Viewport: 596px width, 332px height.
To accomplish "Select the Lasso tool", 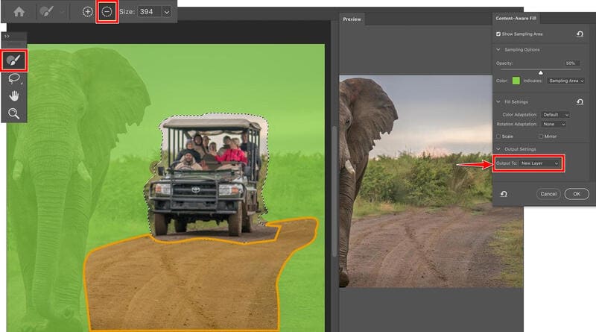I will [14, 78].
